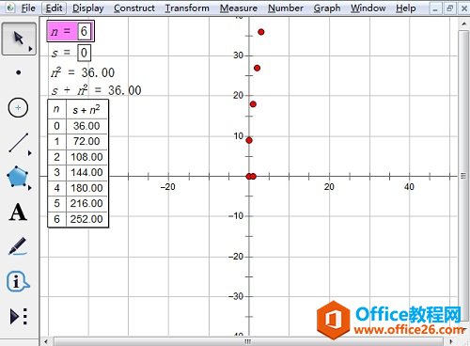Select the n² = 36.00 calculation

[83, 72]
